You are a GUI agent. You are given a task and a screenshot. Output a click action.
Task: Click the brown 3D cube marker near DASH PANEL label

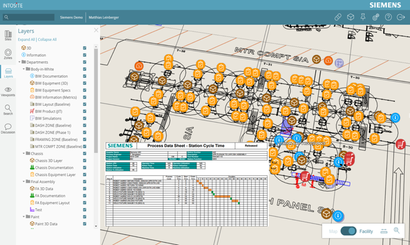(326, 213)
